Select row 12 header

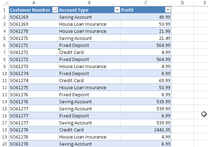(x=4, y=88)
